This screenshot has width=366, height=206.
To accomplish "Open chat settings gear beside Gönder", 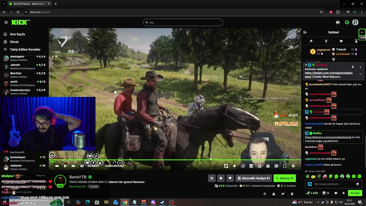I will 343,193.
